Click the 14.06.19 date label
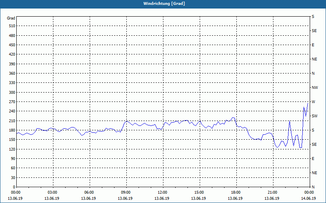 pyautogui.click(x=308, y=198)
